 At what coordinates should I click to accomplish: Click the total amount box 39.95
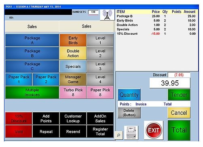tap(170, 83)
